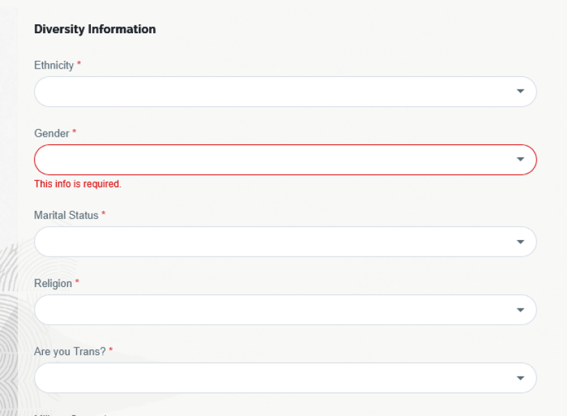Open the Religion dropdown field
Image resolution: width=567 pixels, height=416 pixels.
point(277,310)
